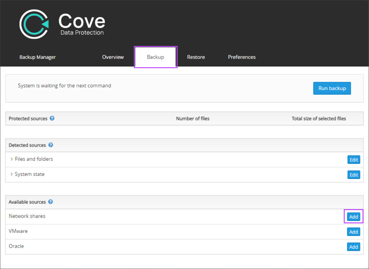Open the Preferences tab

(x=242, y=57)
